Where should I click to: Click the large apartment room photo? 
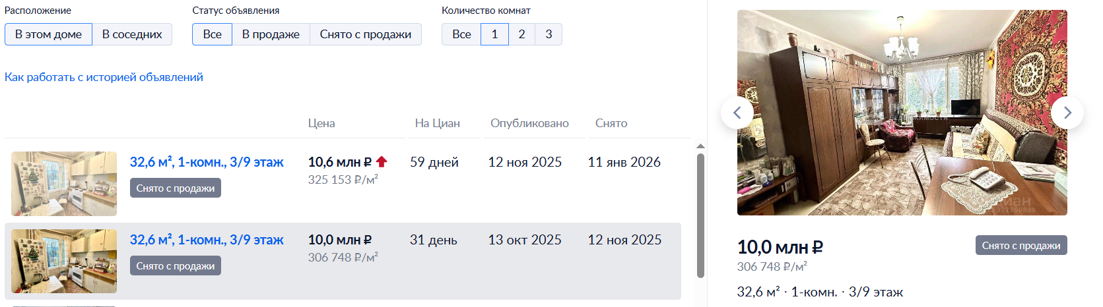pos(902,113)
